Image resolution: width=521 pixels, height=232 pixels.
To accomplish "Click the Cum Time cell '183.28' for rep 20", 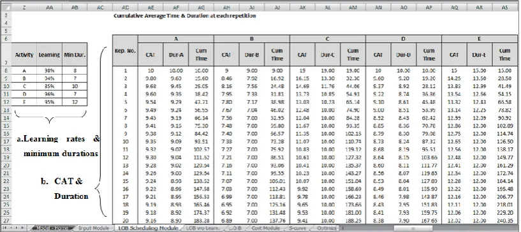I will pos(201,221).
